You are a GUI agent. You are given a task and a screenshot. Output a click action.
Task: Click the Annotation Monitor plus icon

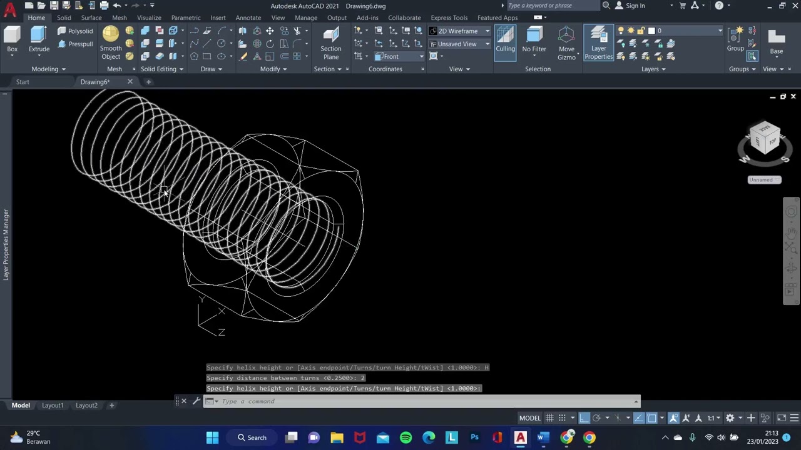point(751,417)
